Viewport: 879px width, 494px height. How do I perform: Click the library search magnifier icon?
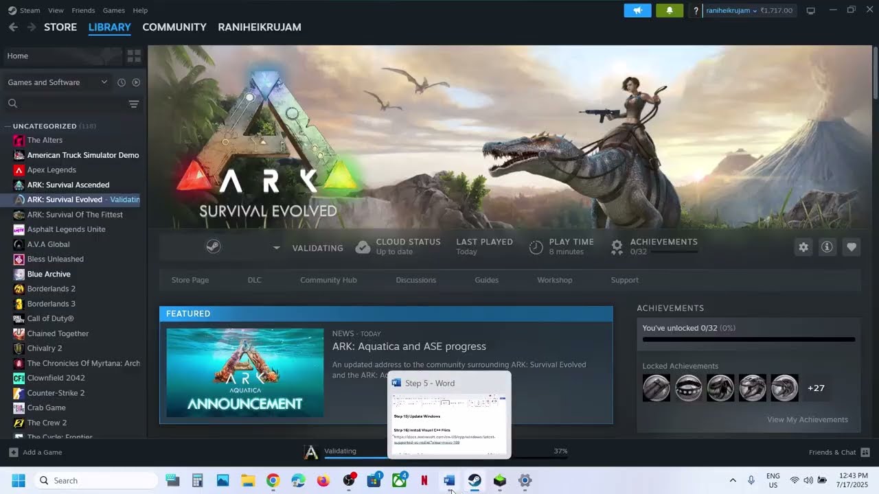tap(12, 104)
